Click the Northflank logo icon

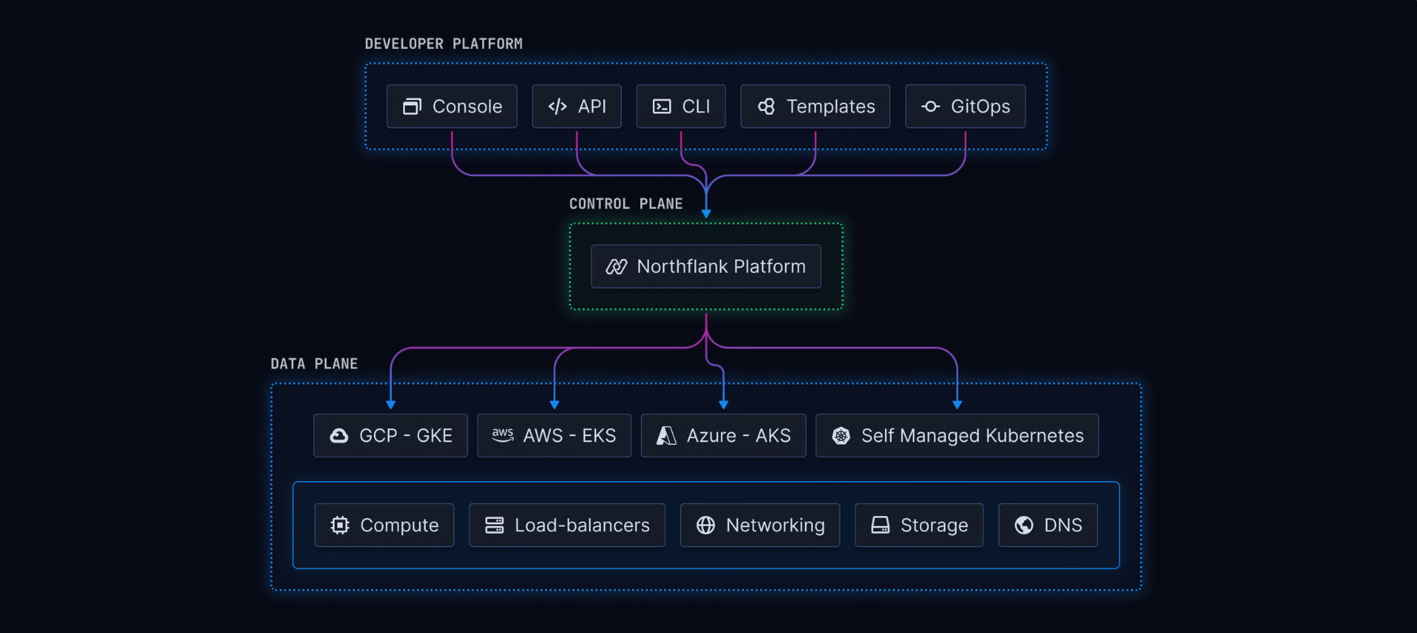pos(617,267)
